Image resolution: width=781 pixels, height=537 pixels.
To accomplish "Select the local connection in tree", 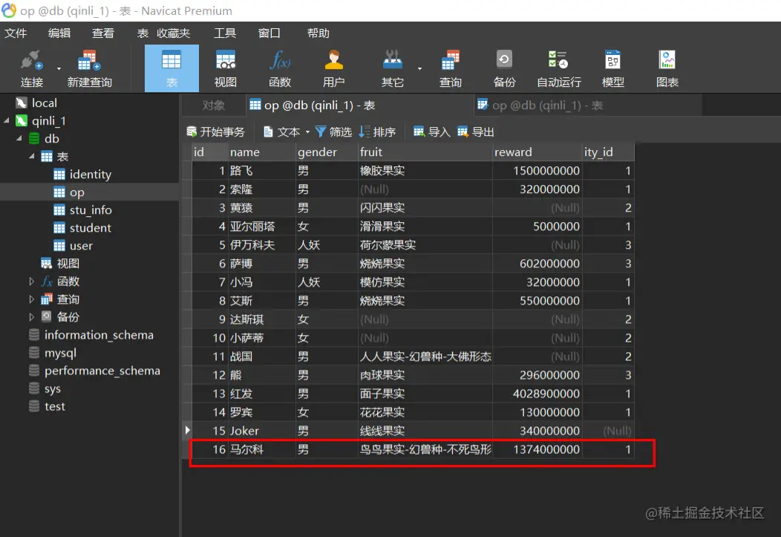I will coord(45,103).
